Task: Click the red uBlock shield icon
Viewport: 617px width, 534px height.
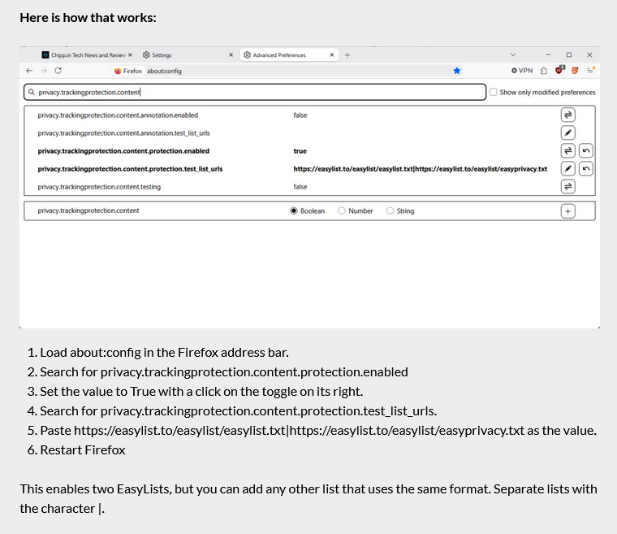Action: click(559, 70)
